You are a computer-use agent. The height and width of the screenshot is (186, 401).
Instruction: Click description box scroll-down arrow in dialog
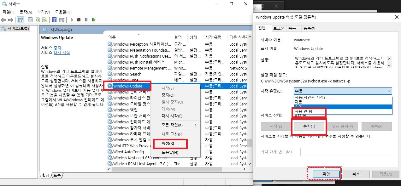[389, 66]
